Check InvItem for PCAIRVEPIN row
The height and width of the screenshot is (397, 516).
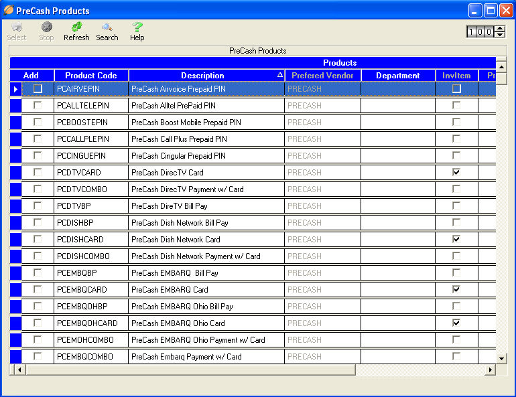click(456, 88)
